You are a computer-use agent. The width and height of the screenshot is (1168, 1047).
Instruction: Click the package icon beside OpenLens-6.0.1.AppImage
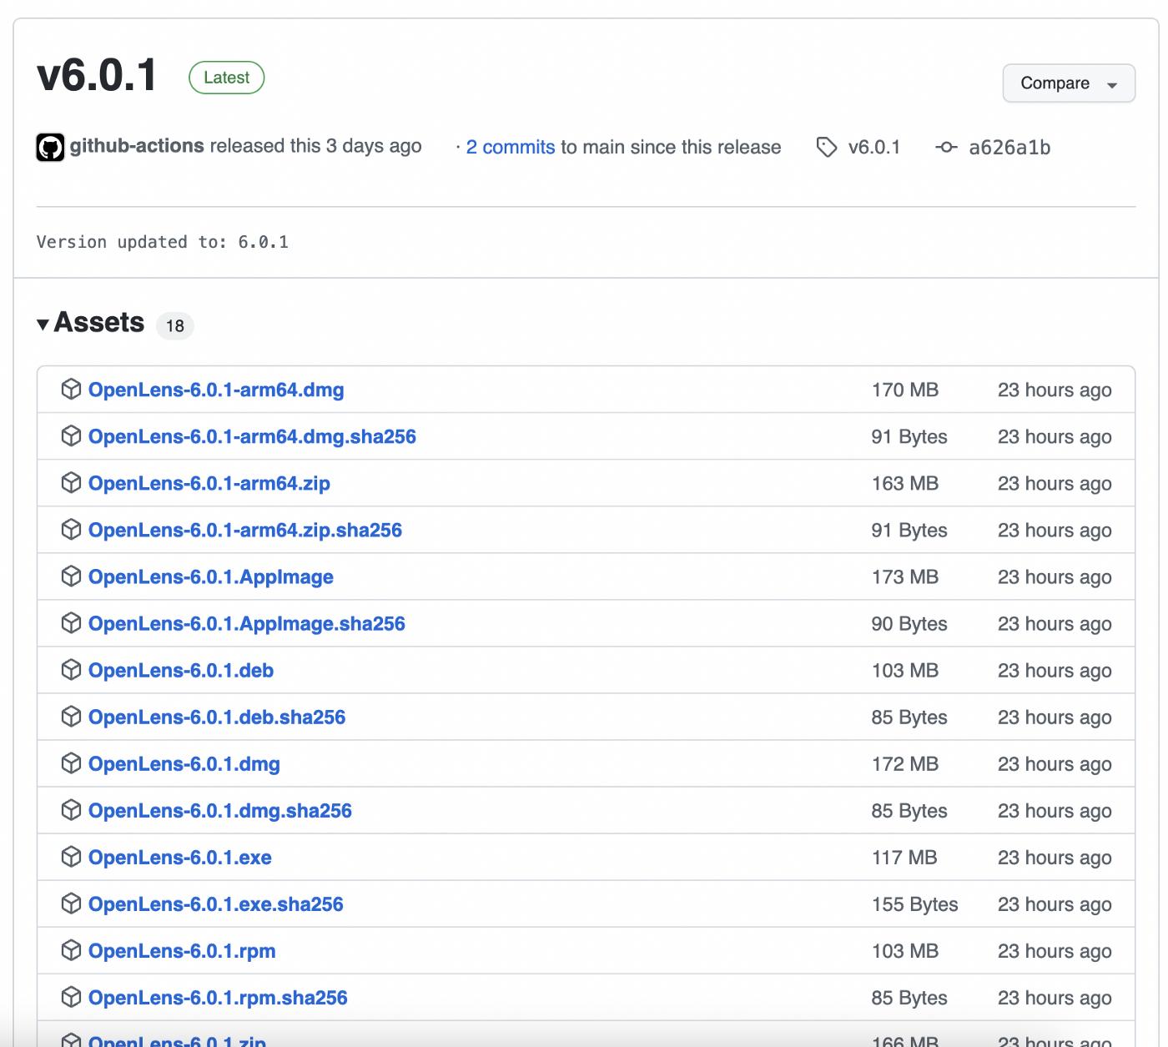coord(72,576)
